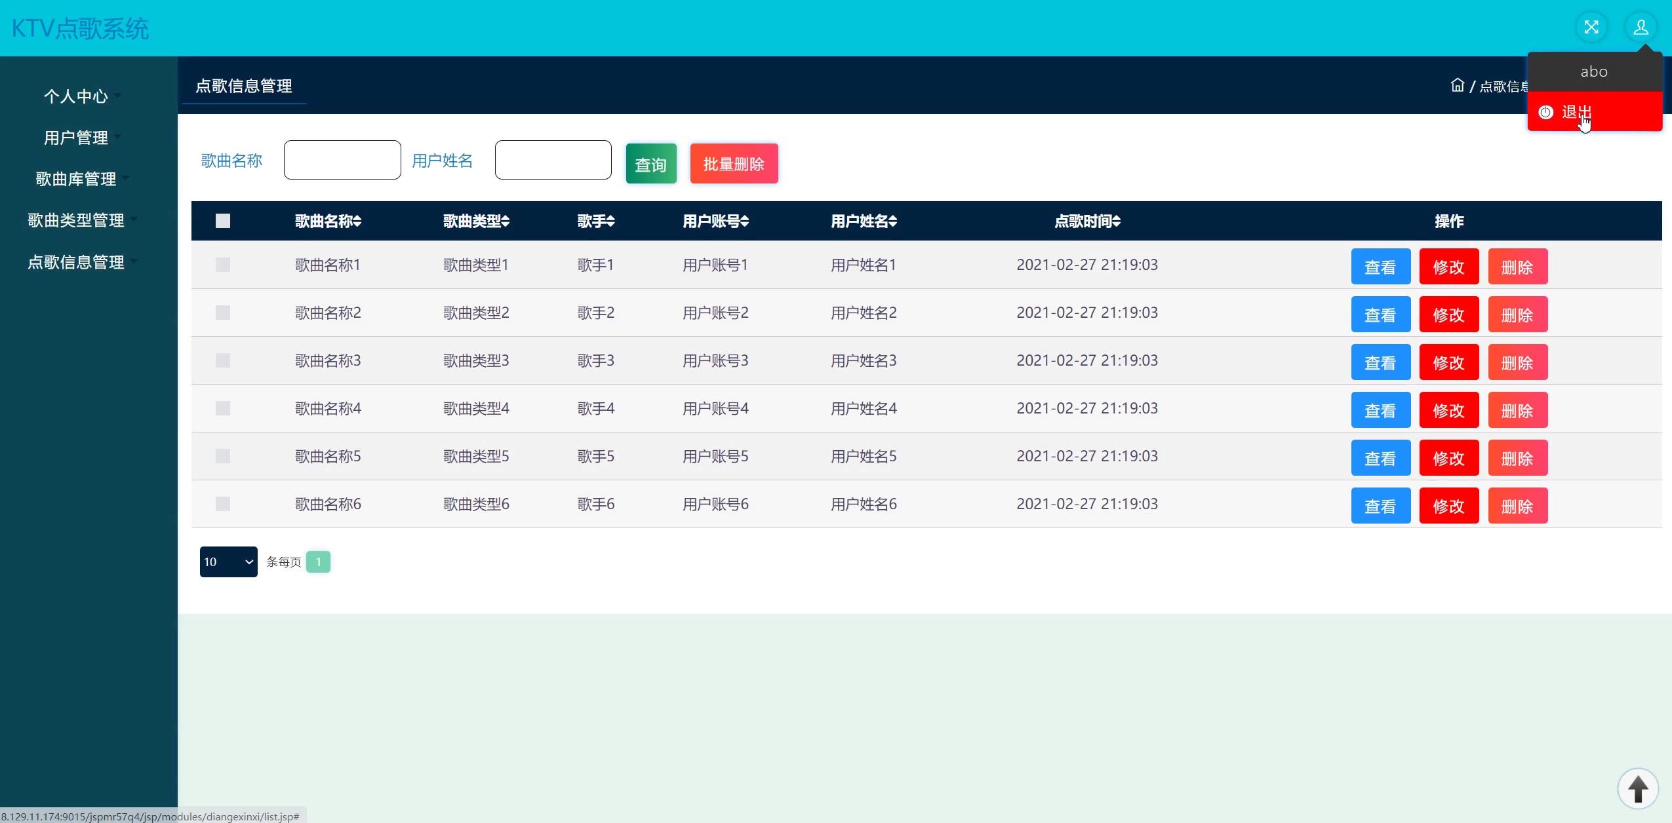Image resolution: width=1672 pixels, height=823 pixels.
Task: Check the row for 歌曲名称6
Action: (223, 504)
